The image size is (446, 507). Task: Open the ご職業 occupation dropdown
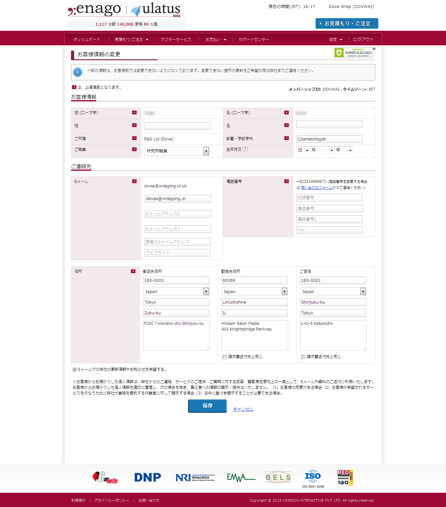(177, 151)
